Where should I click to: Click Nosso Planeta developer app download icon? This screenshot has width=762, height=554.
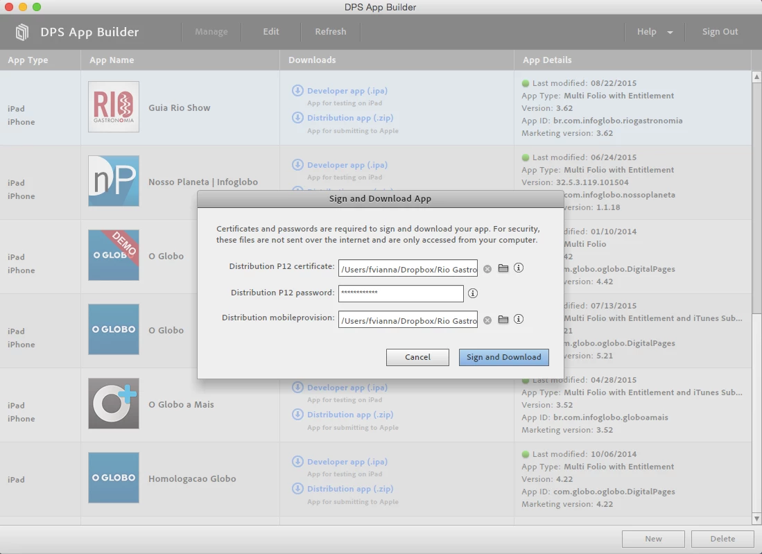pos(297,165)
